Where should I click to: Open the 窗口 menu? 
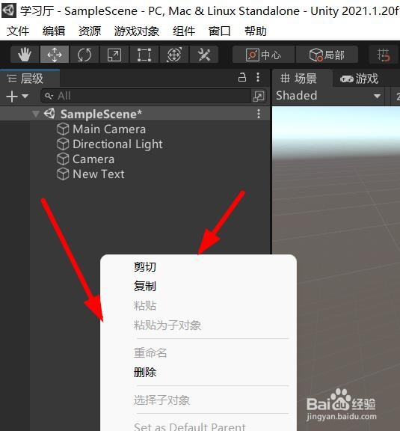coord(219,31)
